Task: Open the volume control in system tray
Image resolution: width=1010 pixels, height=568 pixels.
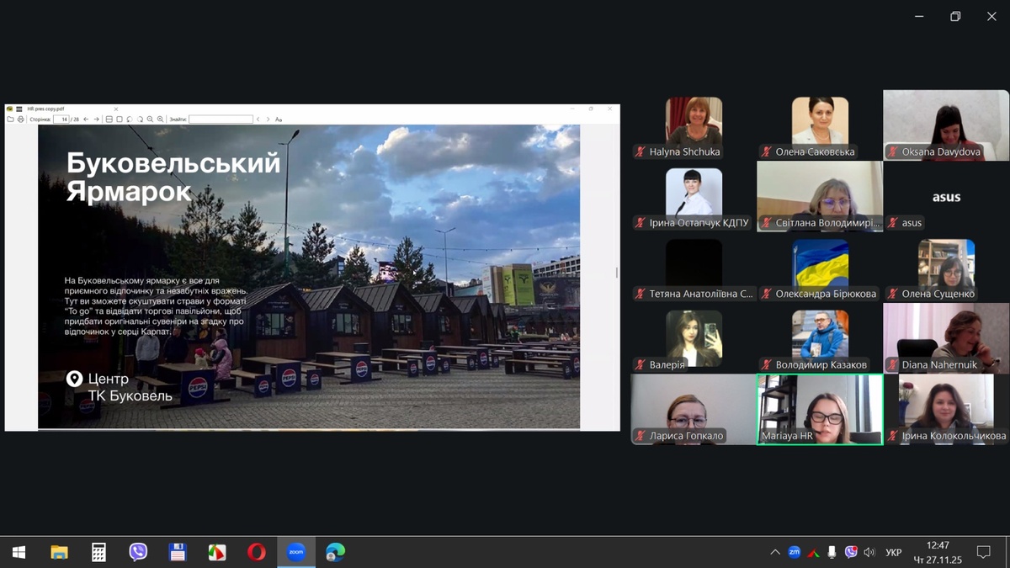Action: point(869,552)
